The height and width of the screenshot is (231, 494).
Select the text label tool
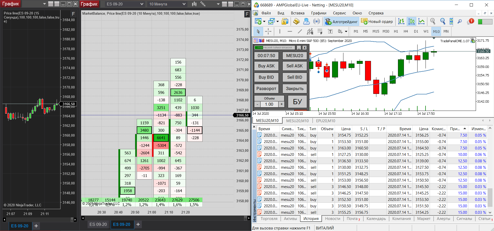pos(330,31)
